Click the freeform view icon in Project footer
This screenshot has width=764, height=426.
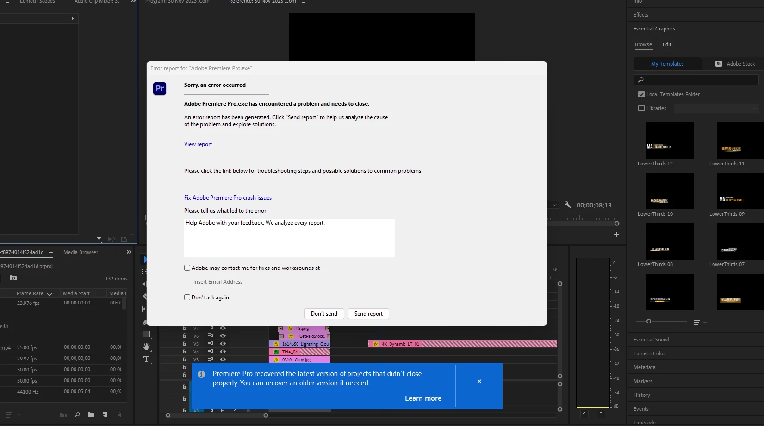tap(63, 415)
